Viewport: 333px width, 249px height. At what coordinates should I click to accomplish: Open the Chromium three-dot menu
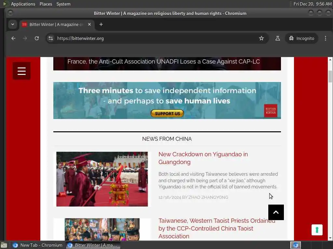325,38
